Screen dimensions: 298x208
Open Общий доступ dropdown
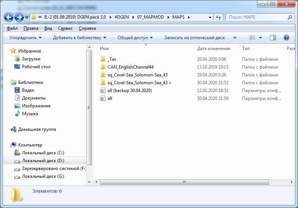pos(135,38)
